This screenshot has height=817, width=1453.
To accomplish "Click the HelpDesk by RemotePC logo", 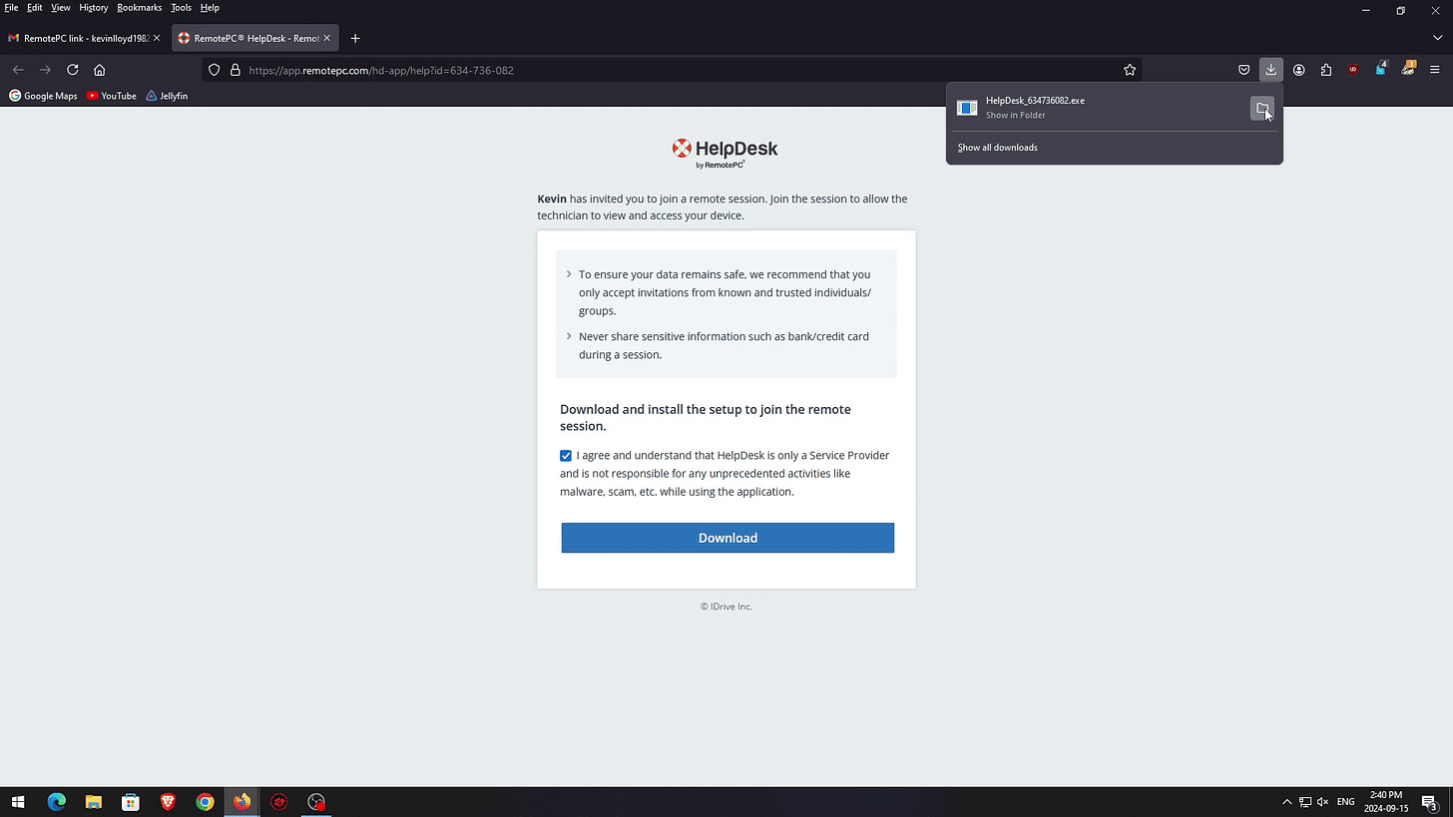I will [725, 153].
